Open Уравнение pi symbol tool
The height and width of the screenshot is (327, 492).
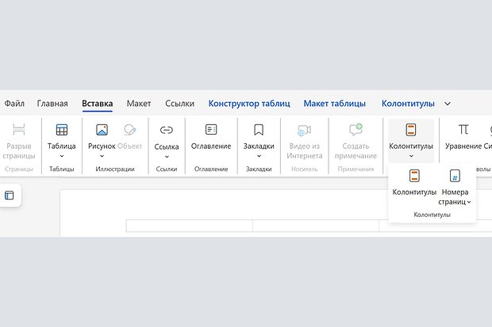point(463,130)
